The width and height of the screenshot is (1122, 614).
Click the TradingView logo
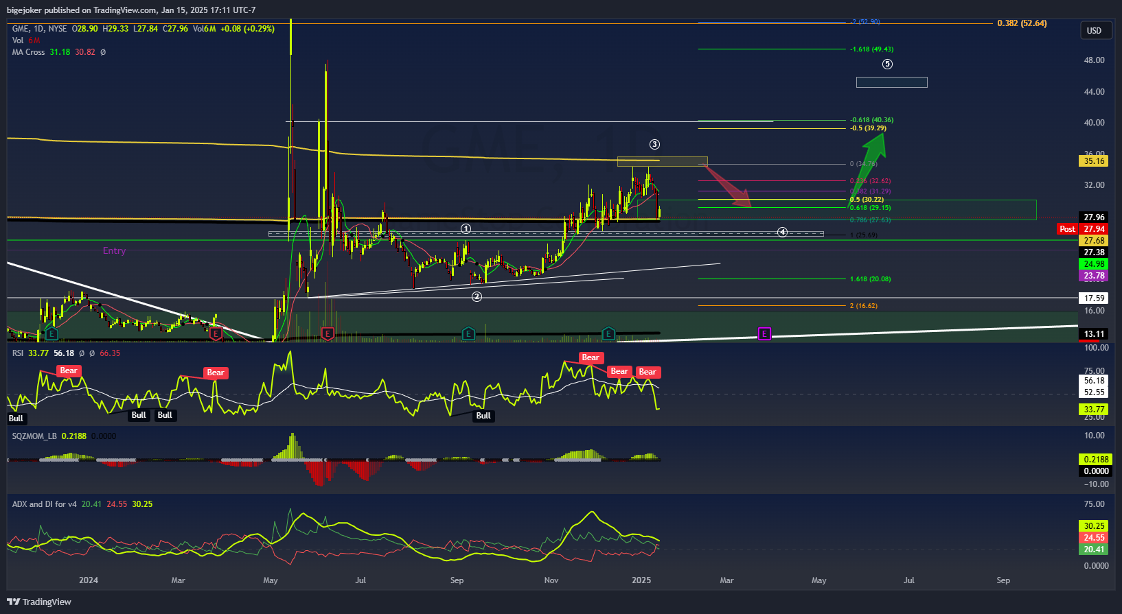tap(39, 602)
